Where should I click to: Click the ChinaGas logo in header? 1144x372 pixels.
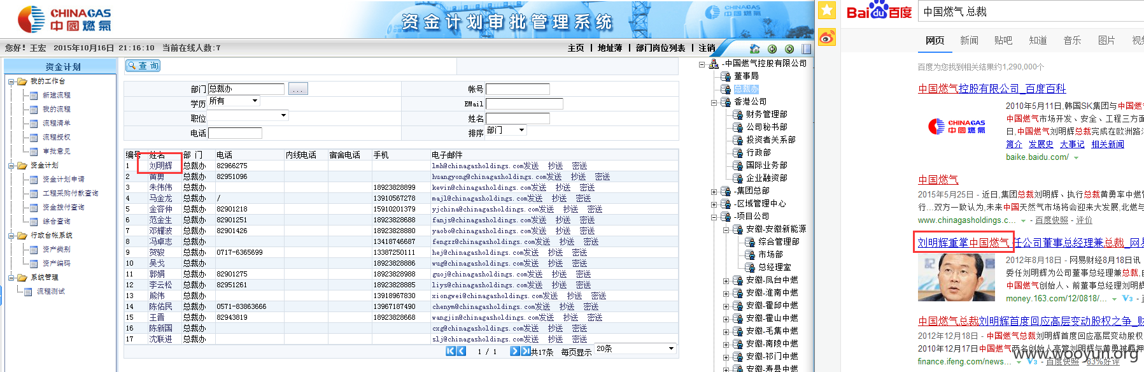(64, 19)
